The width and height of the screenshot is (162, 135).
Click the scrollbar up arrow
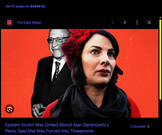point(160,18)
